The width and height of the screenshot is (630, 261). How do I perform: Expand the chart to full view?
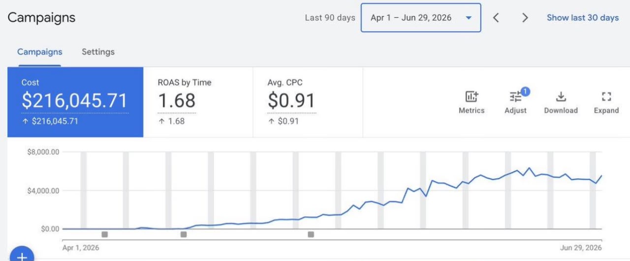pyautogui.click(x=606, y=102)
